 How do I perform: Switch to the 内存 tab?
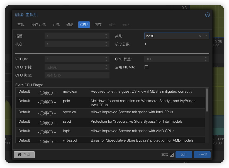click(x=98, y=24)
